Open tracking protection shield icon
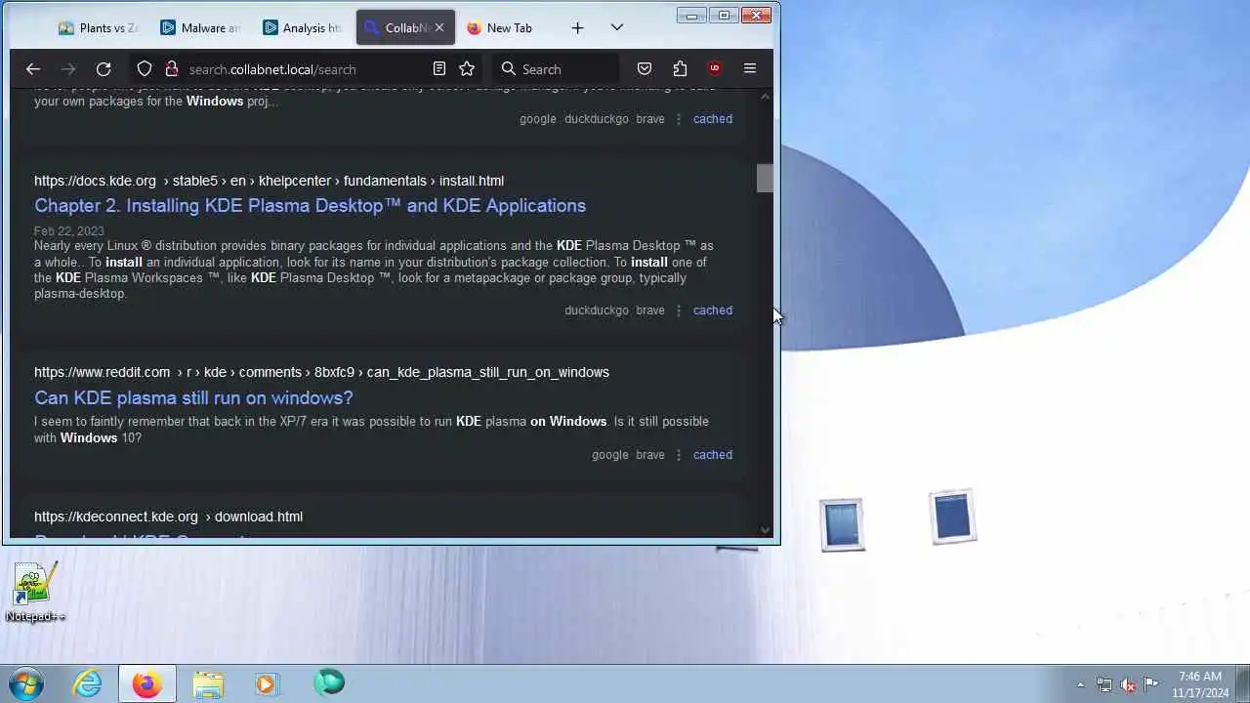This screenshot has width=1250, height=703. pyautogui.click(x=145, y=69)
